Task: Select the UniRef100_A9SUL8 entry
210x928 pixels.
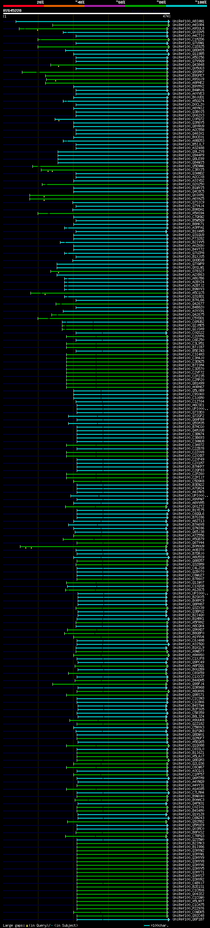Action: tap(188, 28)
